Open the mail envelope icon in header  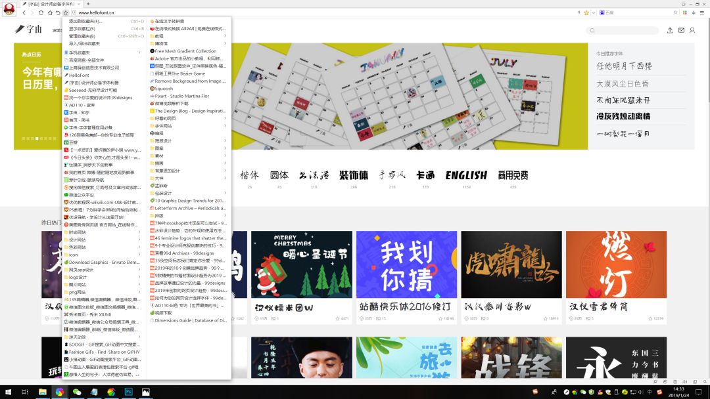tap(681, 30)
